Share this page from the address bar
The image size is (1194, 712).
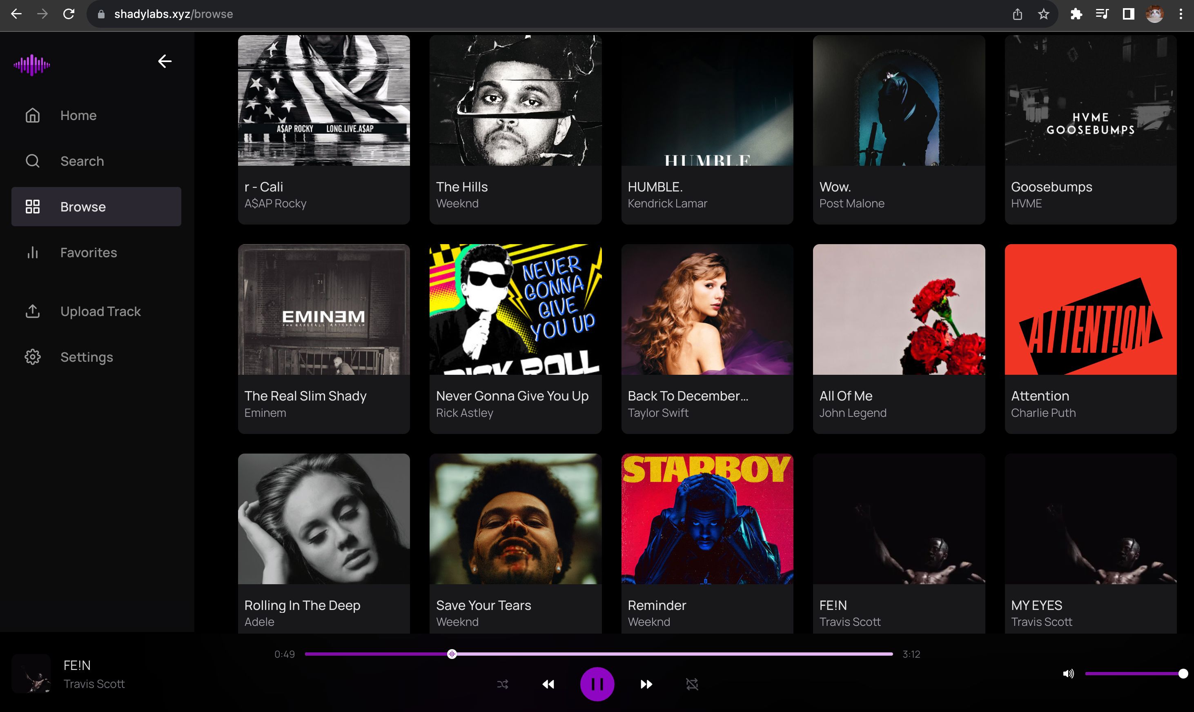coord(1018,14)
